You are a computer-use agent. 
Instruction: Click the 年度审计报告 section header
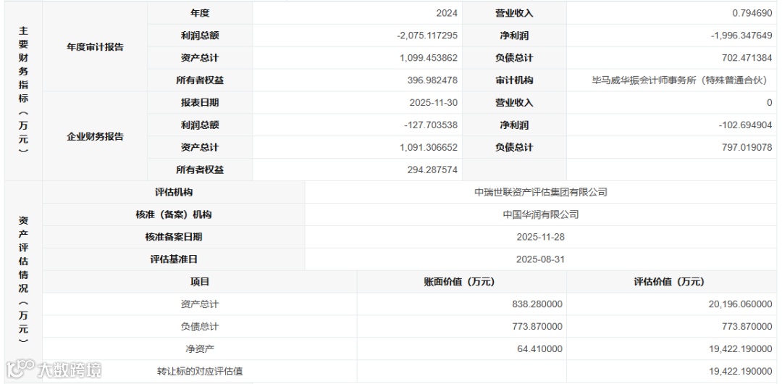(95, 47)
